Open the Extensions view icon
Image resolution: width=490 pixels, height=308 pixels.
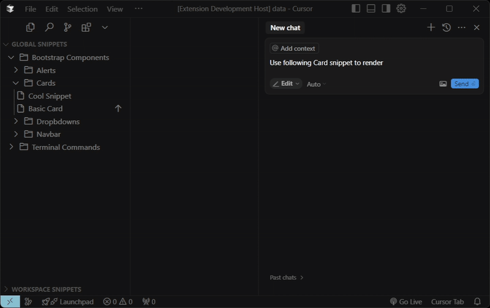[86, 28]
